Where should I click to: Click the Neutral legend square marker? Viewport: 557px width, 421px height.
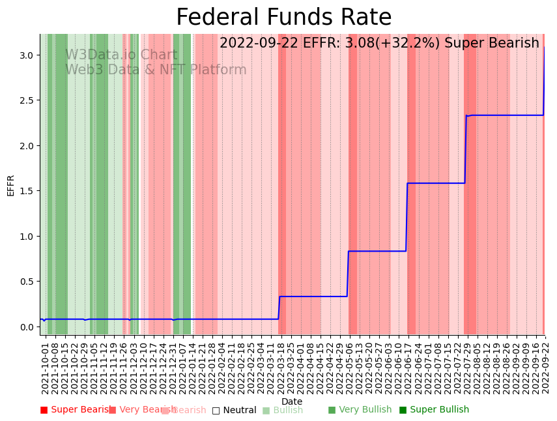click(x=216, y=411)
